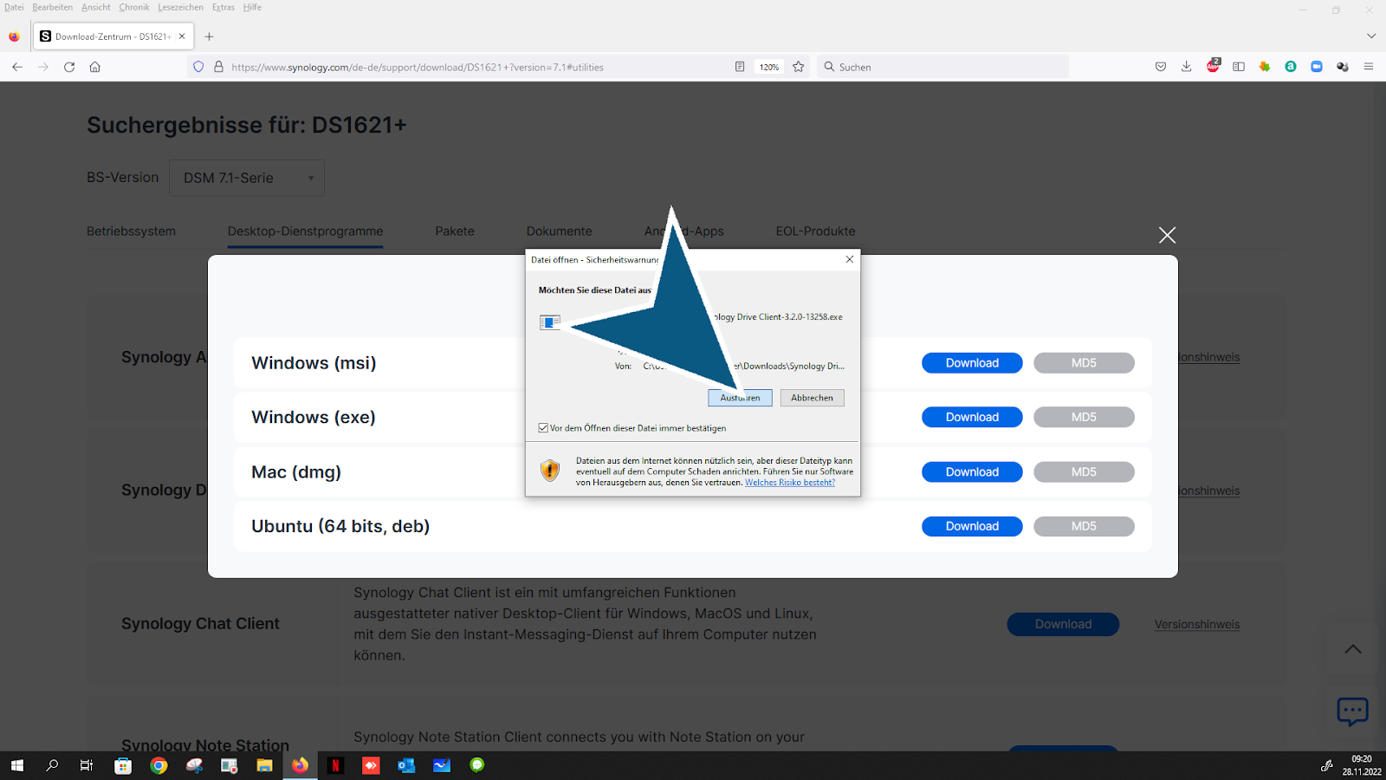This screenshot has height=780, width=1386.
Task: Show MD5 for Ubuntu (64 bits, deb)
Action: (x=1084, y=526)
